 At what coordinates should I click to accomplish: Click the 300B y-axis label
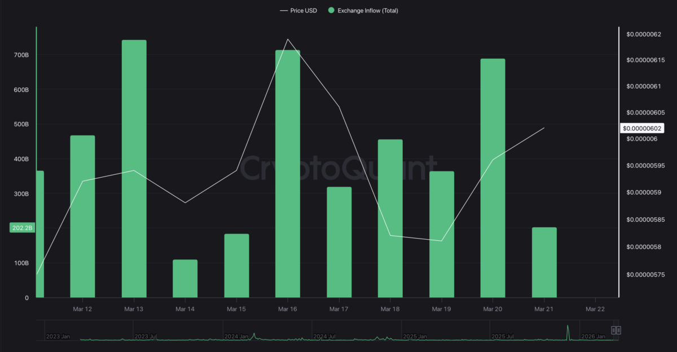click(x=21, y=193)
